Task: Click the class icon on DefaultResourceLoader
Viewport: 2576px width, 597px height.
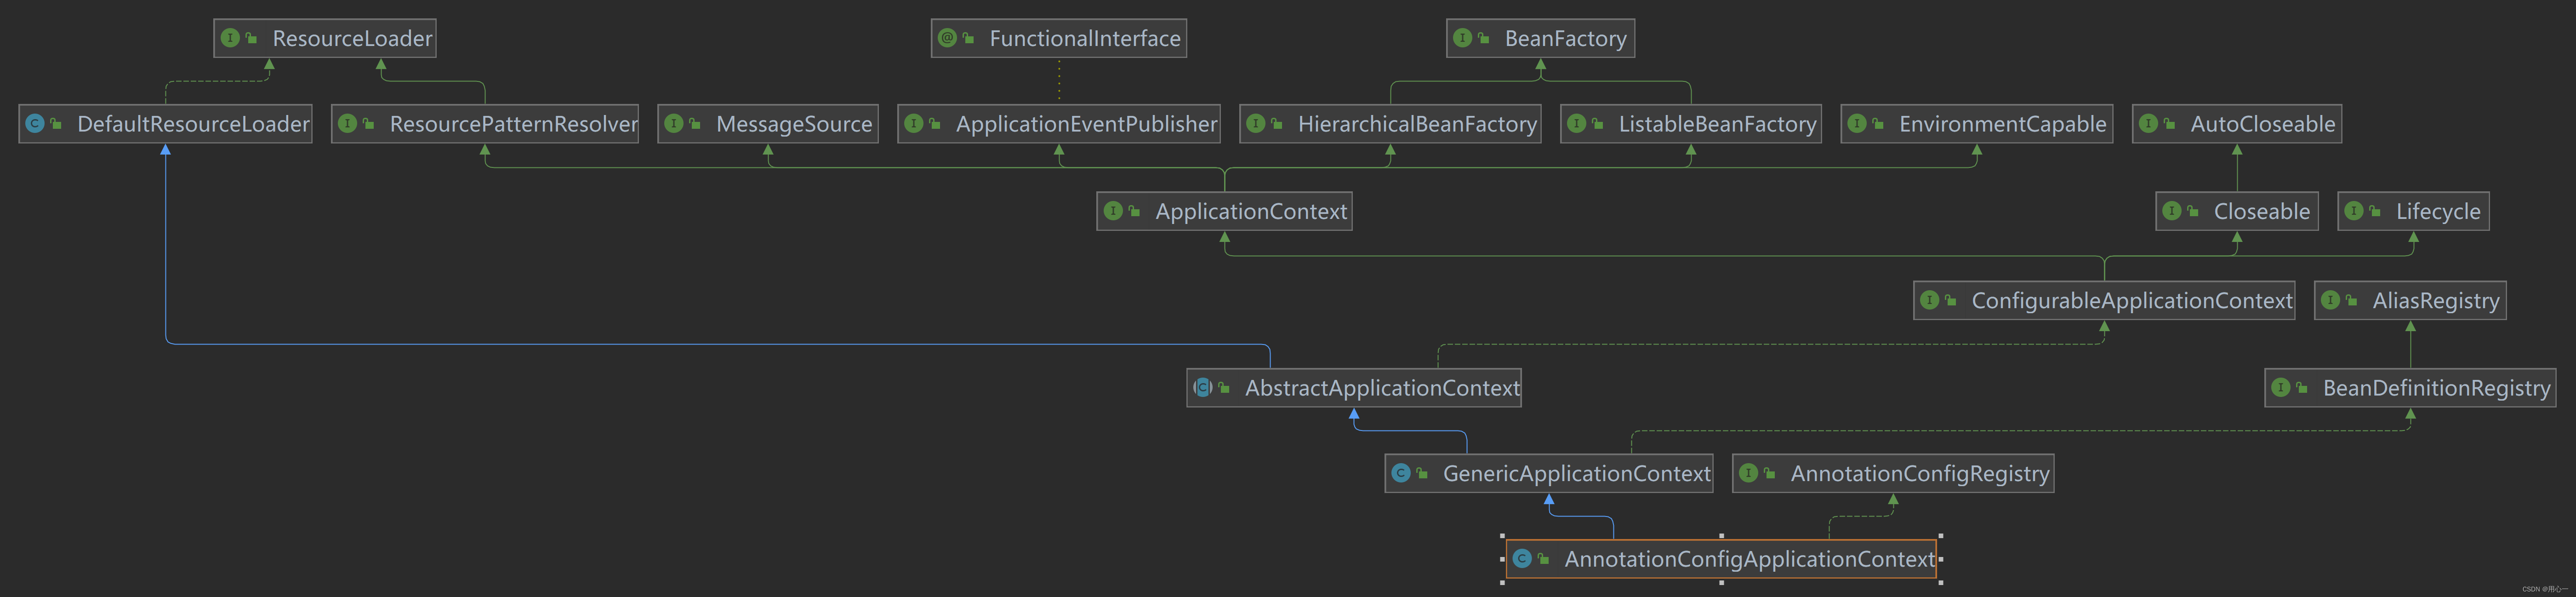Action: click(x=35, y=124)
